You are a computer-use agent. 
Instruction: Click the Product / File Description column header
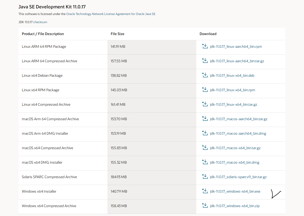[43, 34]
